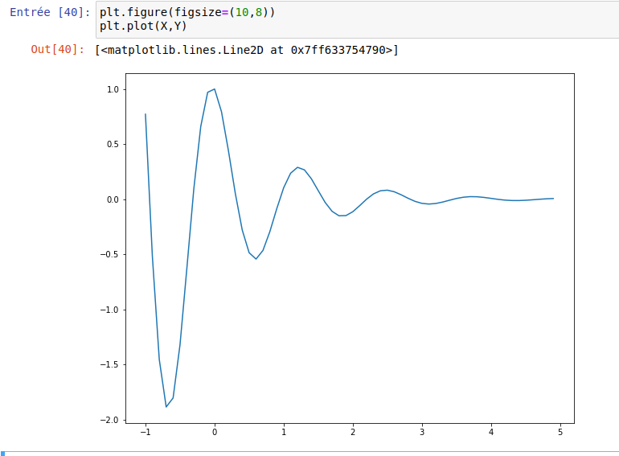619x456 pixels.
Task: Click the x-axis tick label −1
Action: (x=145, y=433)
